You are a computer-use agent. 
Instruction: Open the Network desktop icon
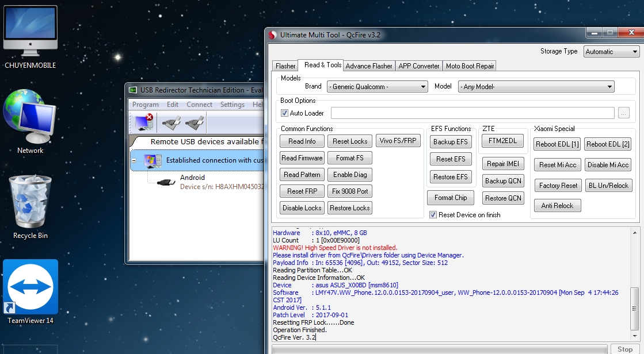[x=30, y=122]
